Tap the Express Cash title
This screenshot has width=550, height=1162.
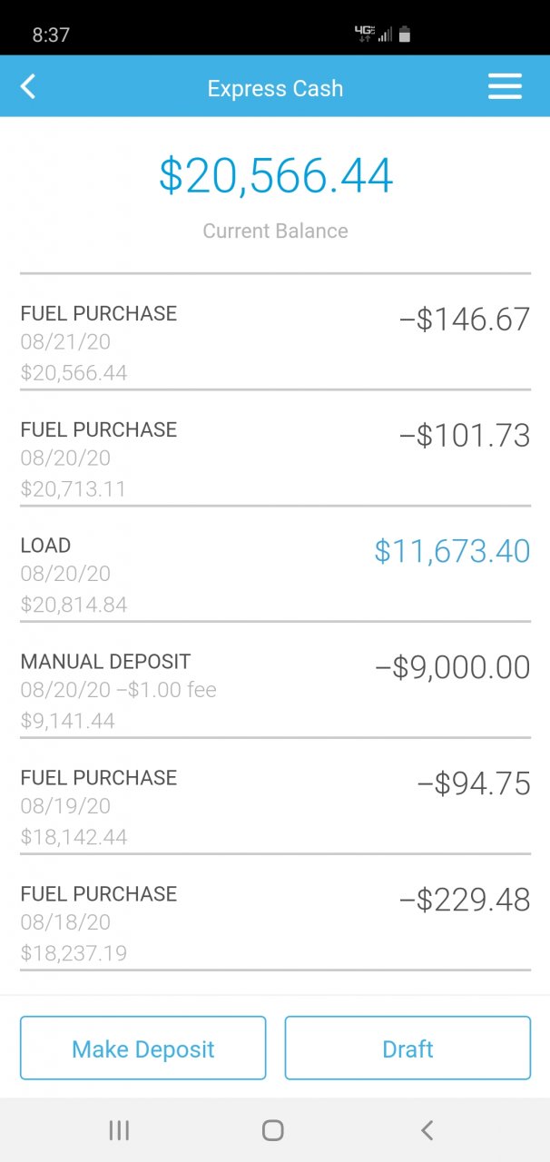tap(275, 88)
